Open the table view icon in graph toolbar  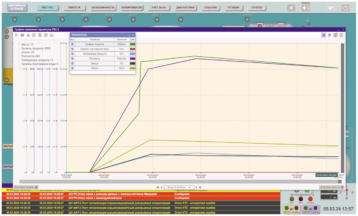click(22, 35)
